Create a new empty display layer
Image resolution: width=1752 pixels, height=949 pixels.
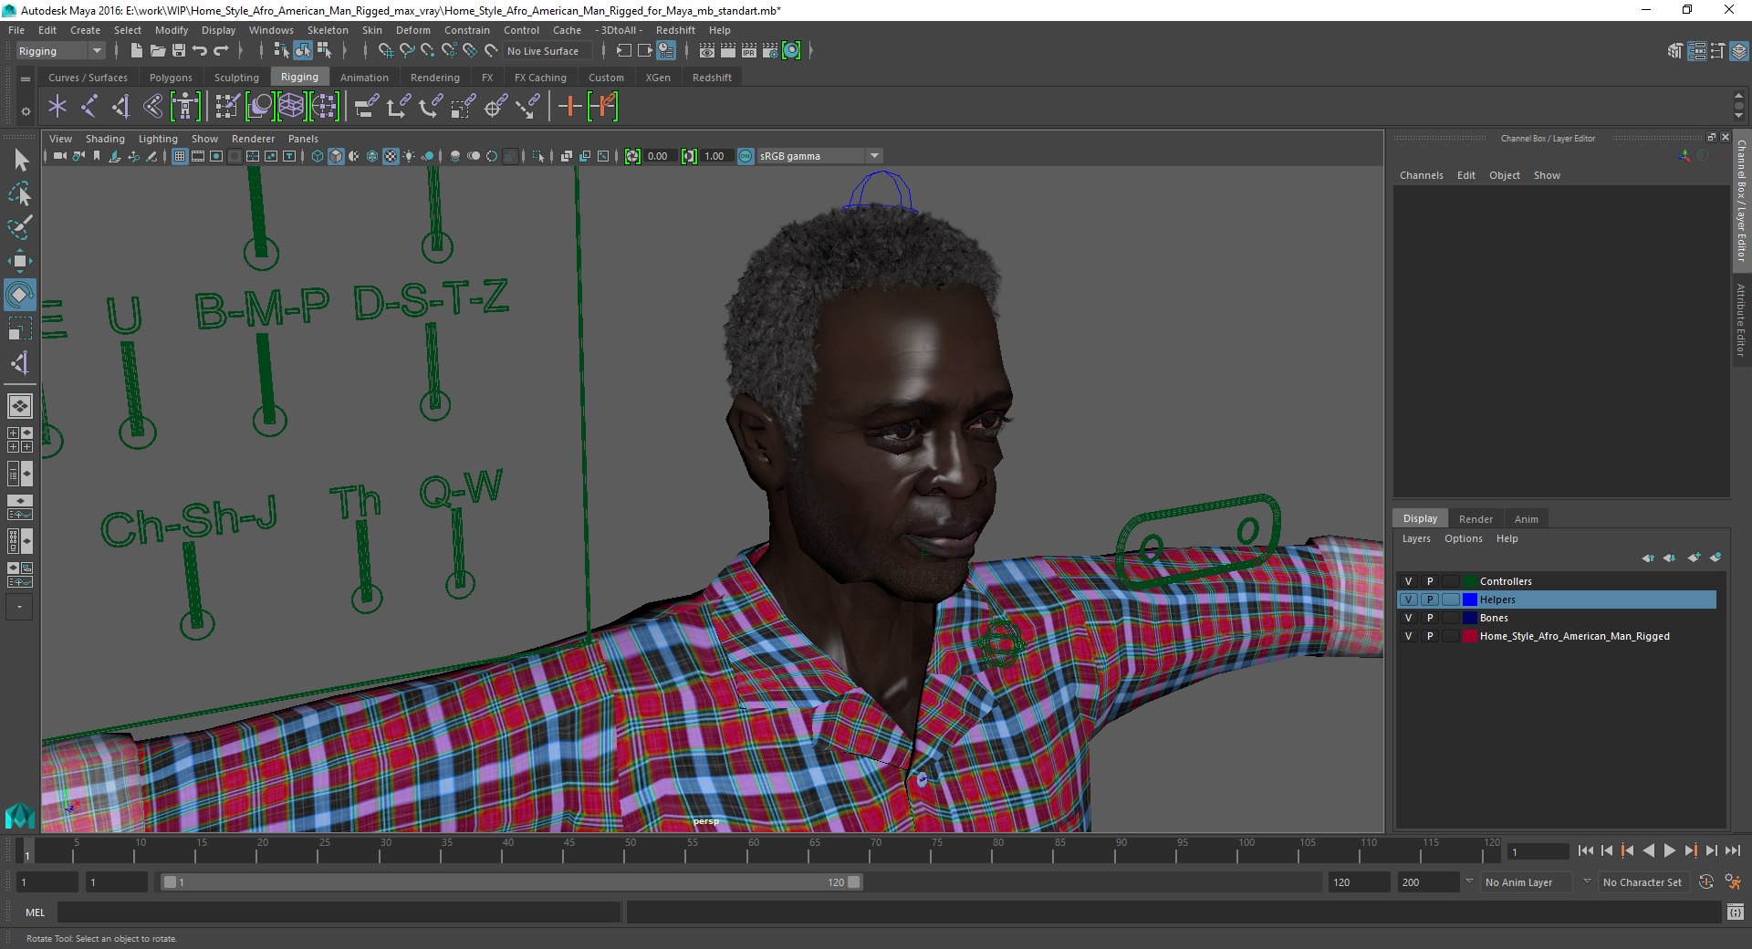pyautogui.click(x=1694, y=558)
